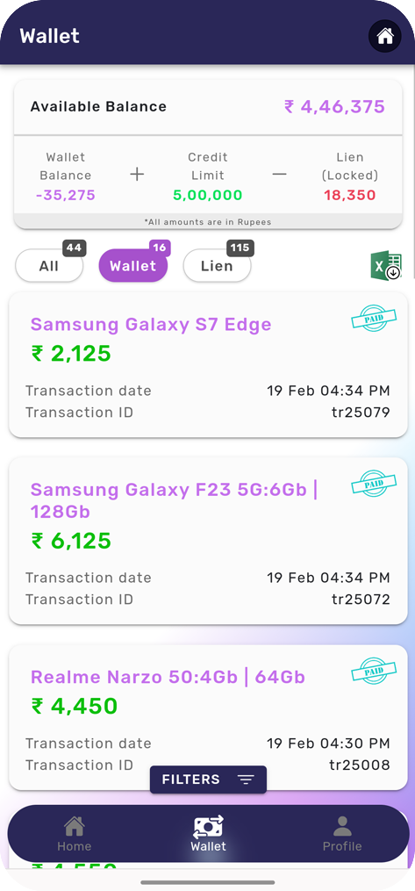The height and width of the screenshot is (891, 415).
Task: Tap the home icon in header
Action: click(385, 36)
